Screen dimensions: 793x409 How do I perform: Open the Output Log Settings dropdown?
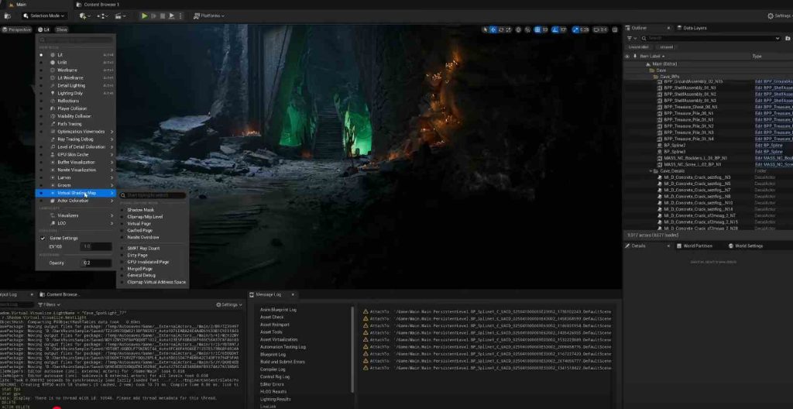[x=229, y=304]
